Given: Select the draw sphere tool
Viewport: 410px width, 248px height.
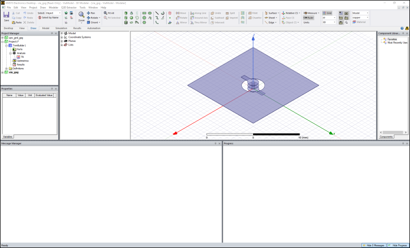Looking at the screenshot, I should click(x=131, y=18).
